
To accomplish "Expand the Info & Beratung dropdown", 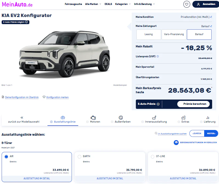I will (144, 4).
